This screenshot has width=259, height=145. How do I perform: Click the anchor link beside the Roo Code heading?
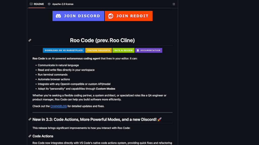30,40
